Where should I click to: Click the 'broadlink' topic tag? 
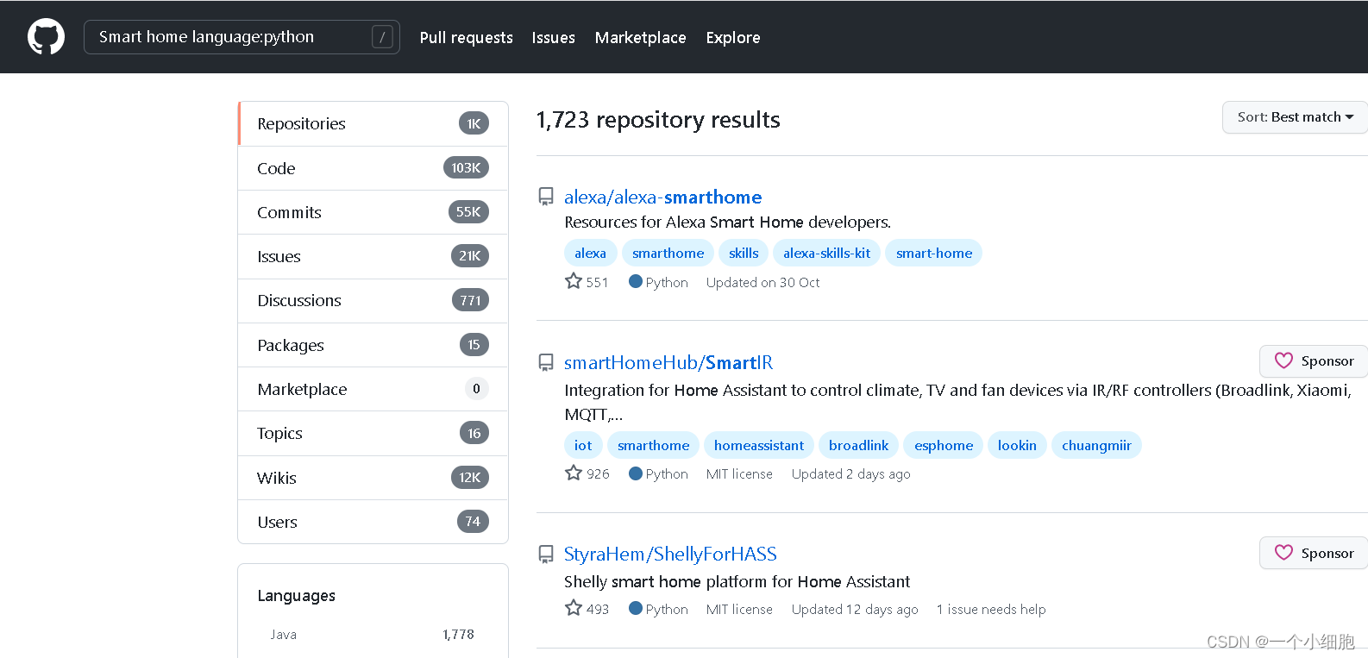click(858, 445)
